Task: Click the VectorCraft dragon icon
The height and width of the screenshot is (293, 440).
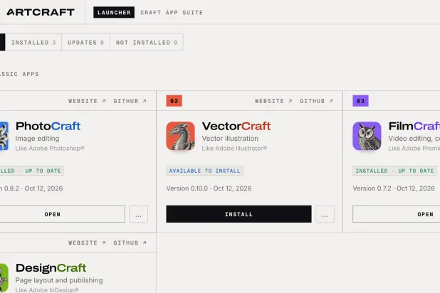Action: [x=180, y=136]
